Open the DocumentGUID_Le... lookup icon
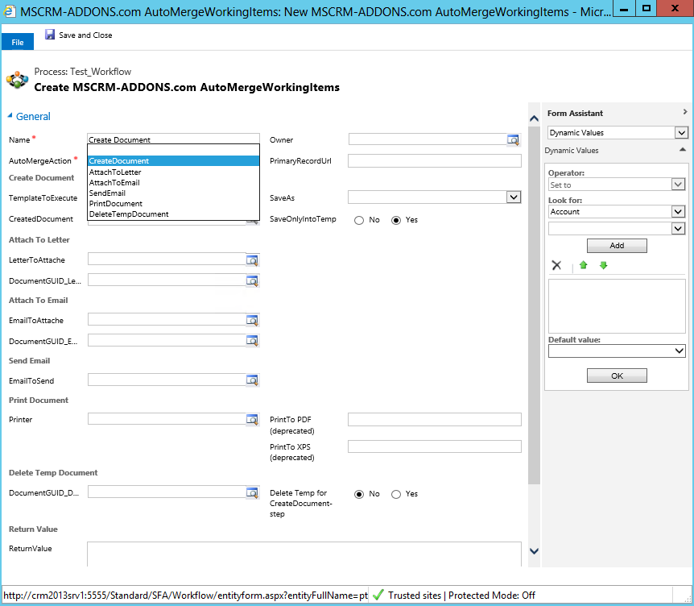This screenshot has height=606, width=694. [252, 280]
